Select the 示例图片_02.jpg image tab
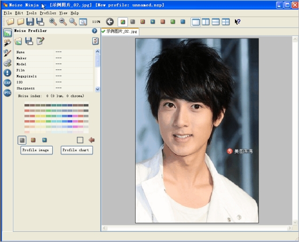 click(120, 32)
